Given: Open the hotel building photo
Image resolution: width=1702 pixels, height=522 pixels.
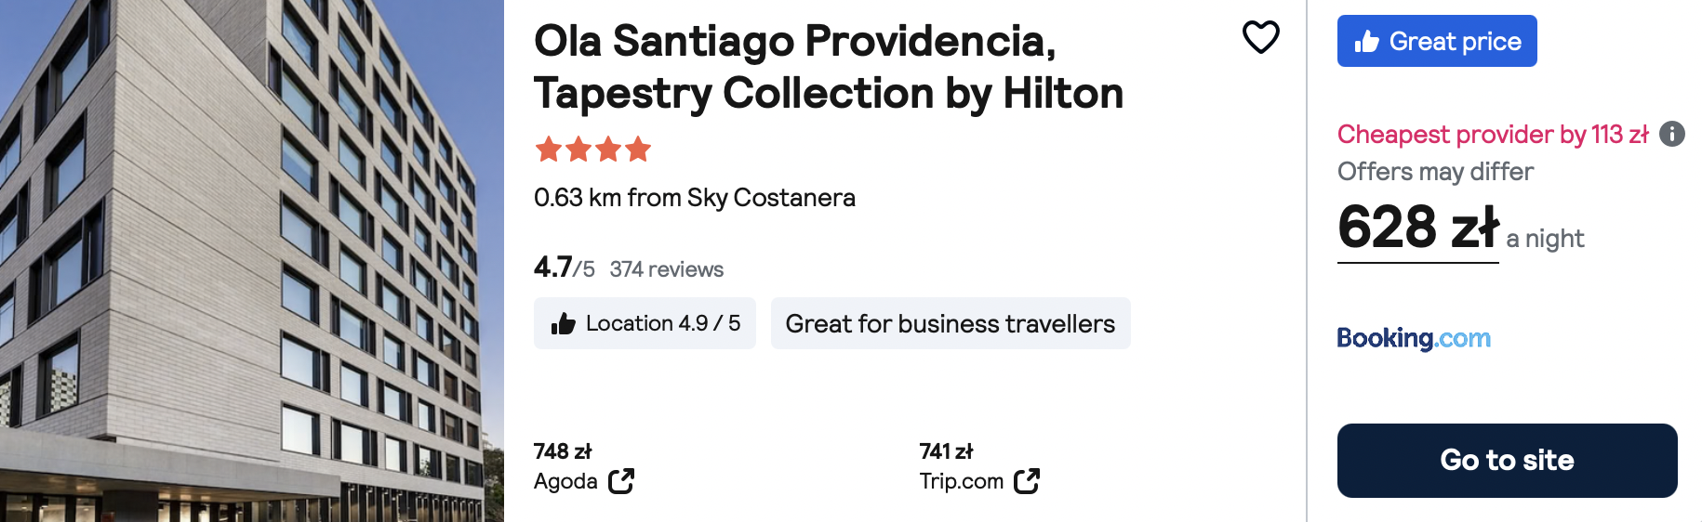Looking at the screenshot, I should click(x=252, y=261).
